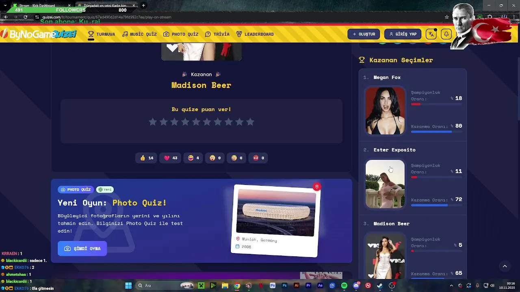Open the Windows Start menu
Image resolution: width=520 pixels, height=292 pixels.
pos(128,286)
